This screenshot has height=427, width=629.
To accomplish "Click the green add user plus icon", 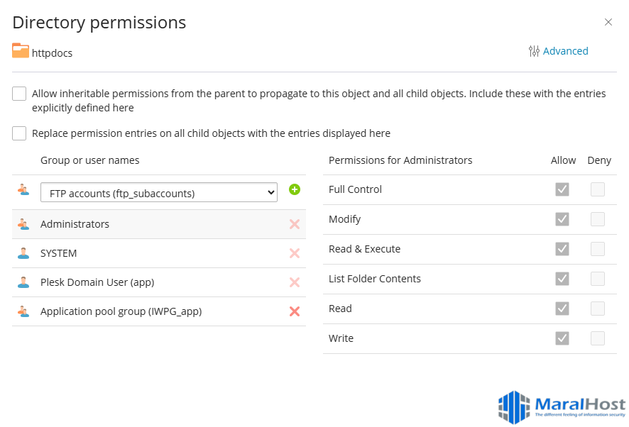I will 295,189.
